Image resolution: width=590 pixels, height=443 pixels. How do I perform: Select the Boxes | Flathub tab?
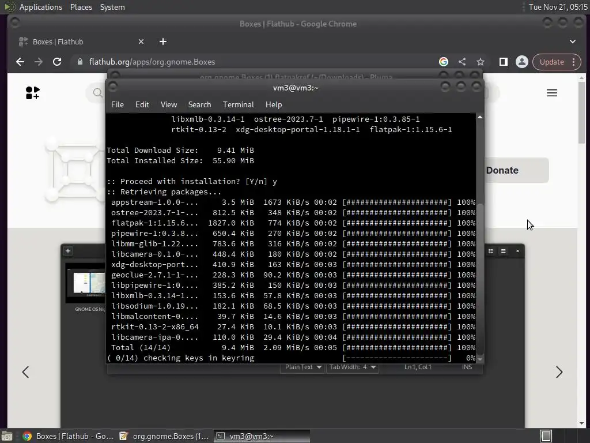(x=81, y=42)
